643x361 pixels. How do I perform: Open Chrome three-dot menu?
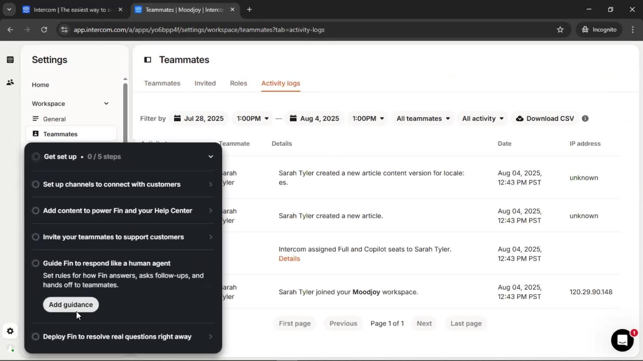[633, 30]
